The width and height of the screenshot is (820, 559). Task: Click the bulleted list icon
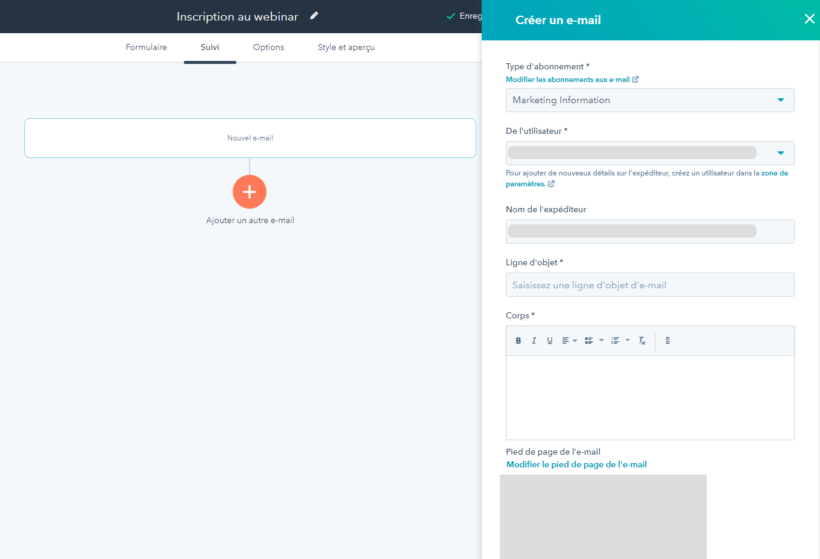pos(589,341)
